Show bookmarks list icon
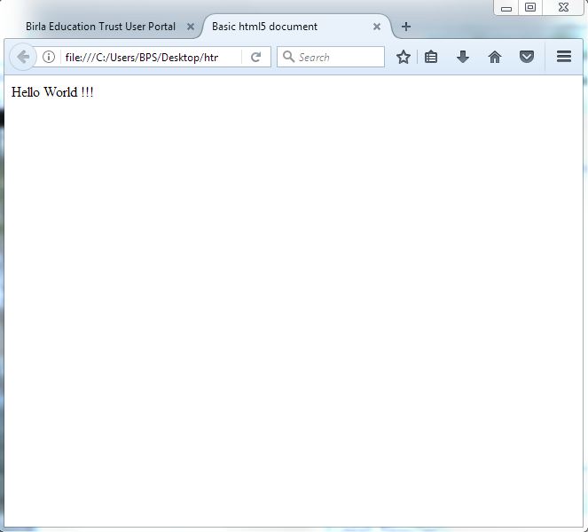This screenshot has width=588, height=532. click(x=431, y=57)
